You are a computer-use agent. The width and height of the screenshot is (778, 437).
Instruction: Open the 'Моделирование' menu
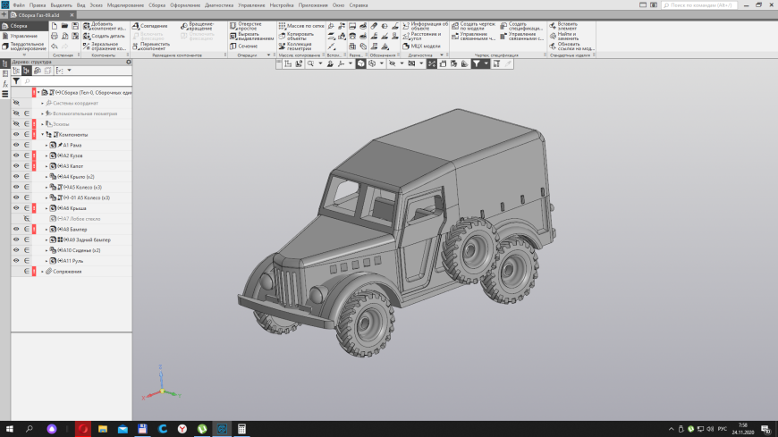125,5
